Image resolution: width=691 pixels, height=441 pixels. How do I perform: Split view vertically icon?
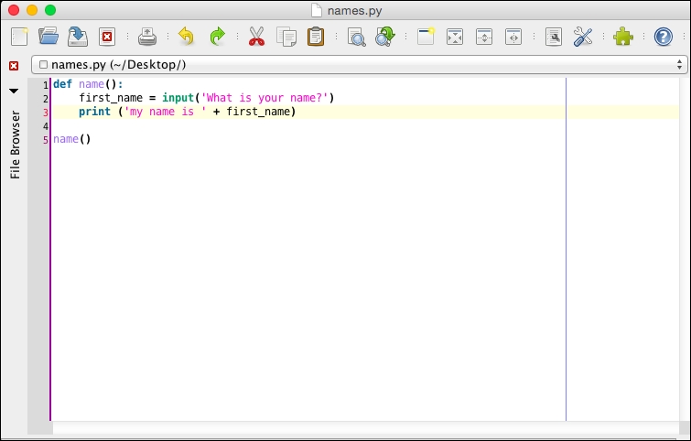point(484,37)
